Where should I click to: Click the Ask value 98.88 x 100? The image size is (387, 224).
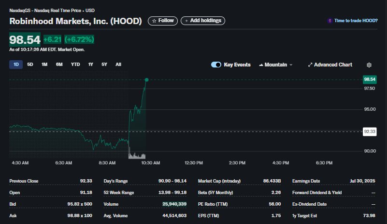click(x=80, y=216)
